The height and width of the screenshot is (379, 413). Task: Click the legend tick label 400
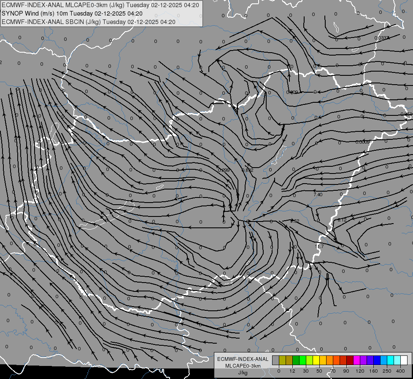400,371
